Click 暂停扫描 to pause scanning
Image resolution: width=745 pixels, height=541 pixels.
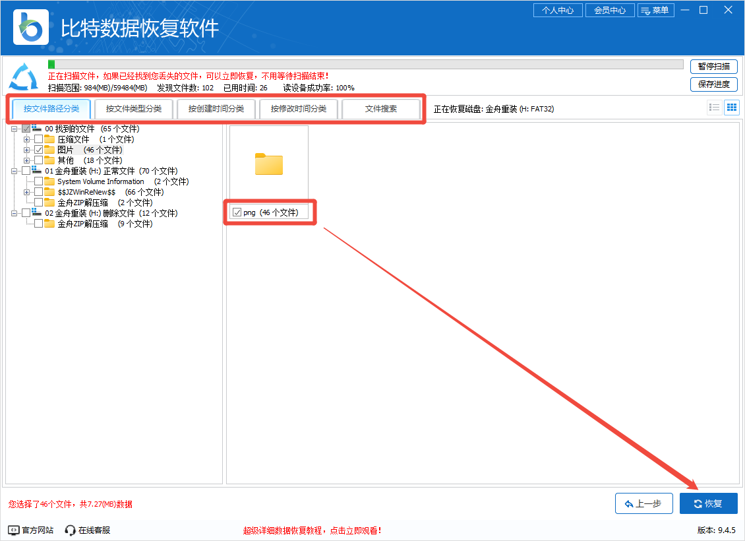713,66
